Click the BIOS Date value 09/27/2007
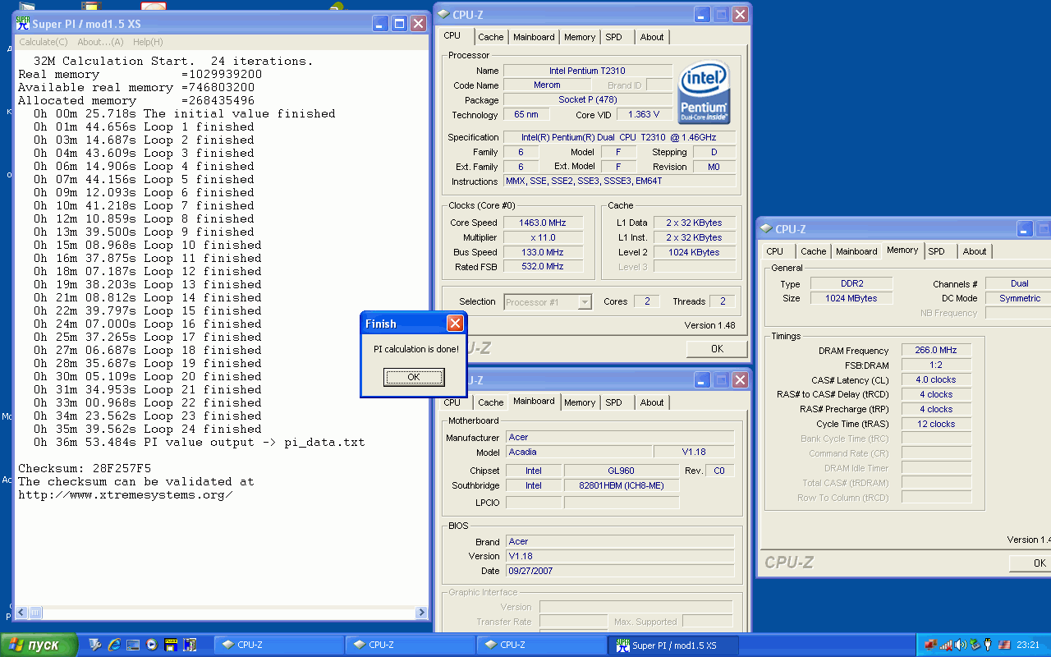This screenshot has width=1051, height=657. [620, 571]
